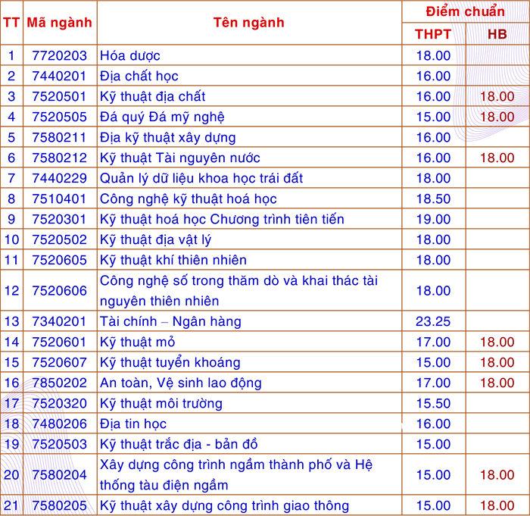Click THPT score 15.00 for Đá quý Đá mỹ nghệ
Image resolution: width=530 pixels, height=516 pixels.
pos(433,117)
